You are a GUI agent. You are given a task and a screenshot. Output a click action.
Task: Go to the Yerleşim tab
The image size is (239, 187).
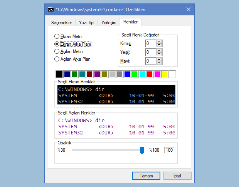tap(109, 23)
